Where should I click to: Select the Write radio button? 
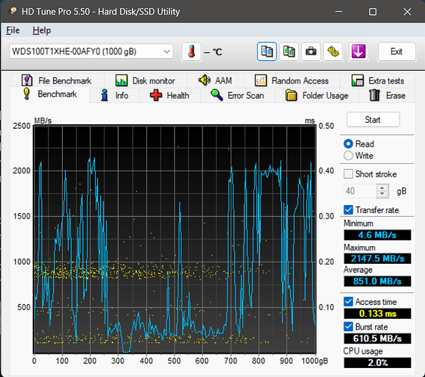click(x=348, y=156)
